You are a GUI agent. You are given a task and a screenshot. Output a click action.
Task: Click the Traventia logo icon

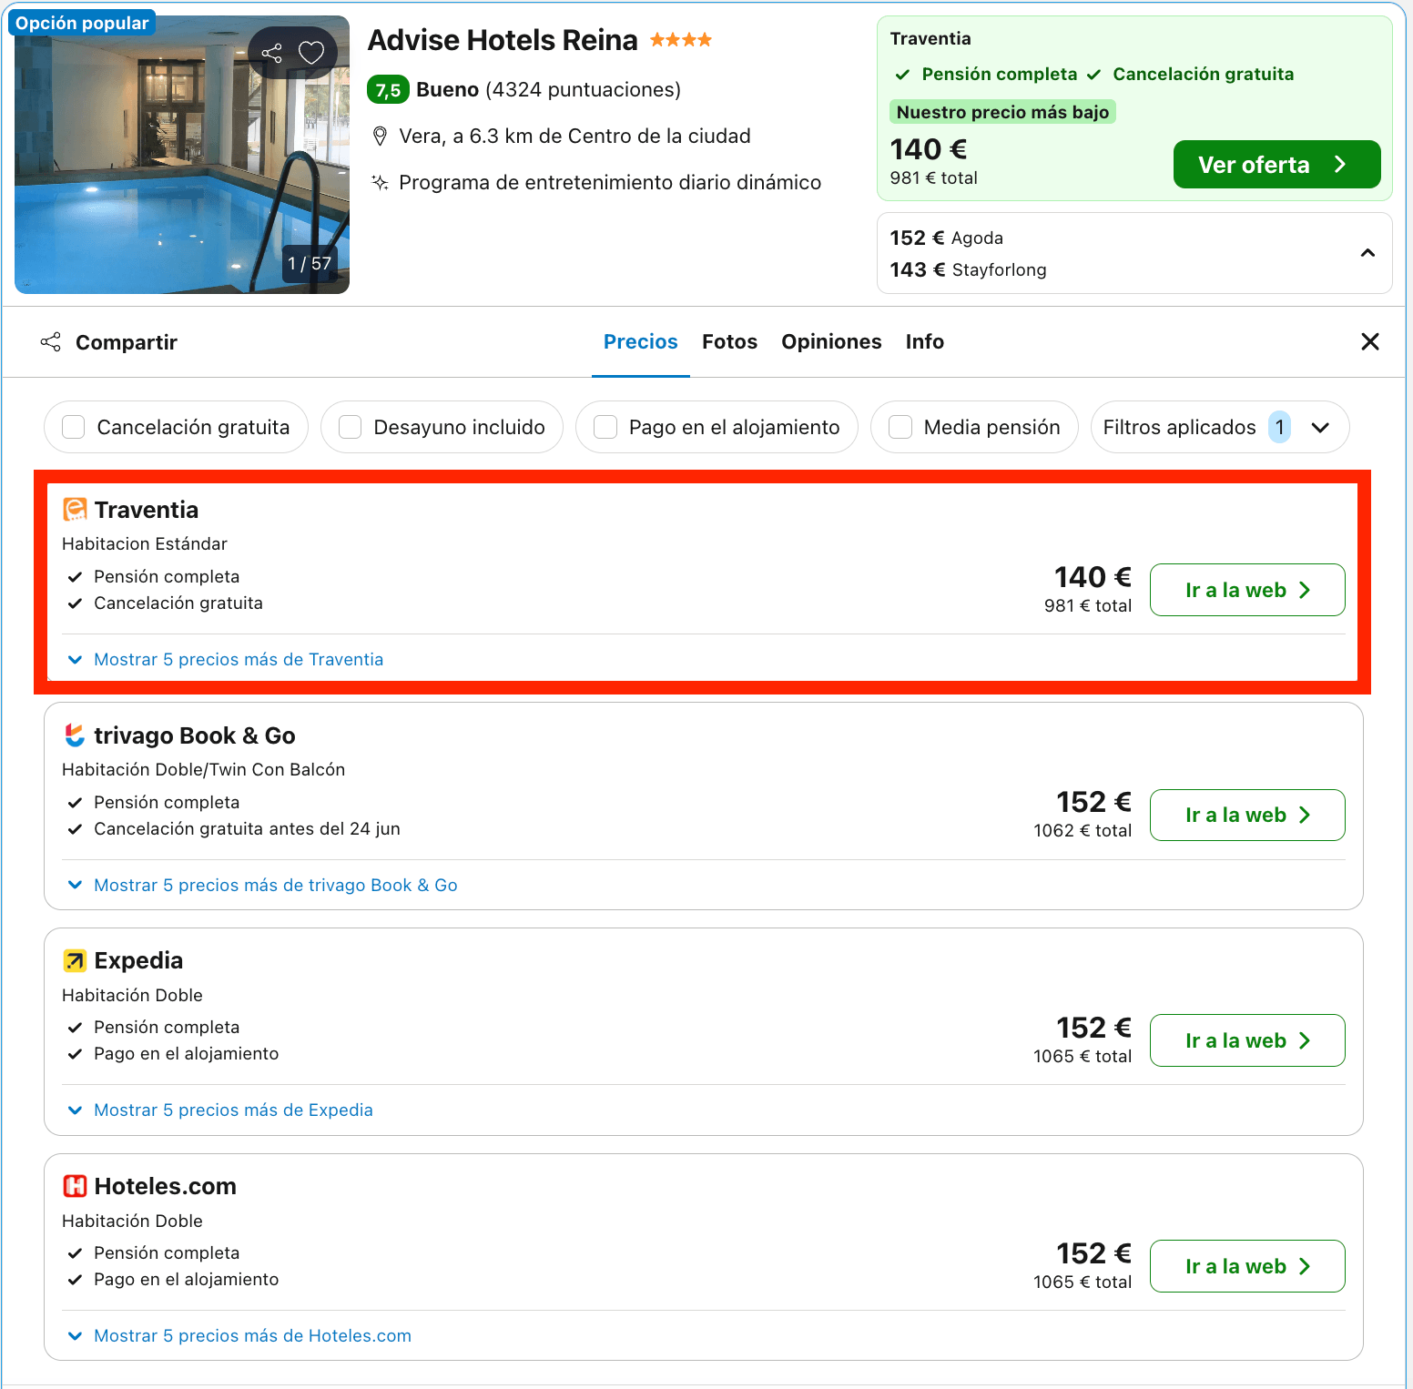(x=75, y=510)
